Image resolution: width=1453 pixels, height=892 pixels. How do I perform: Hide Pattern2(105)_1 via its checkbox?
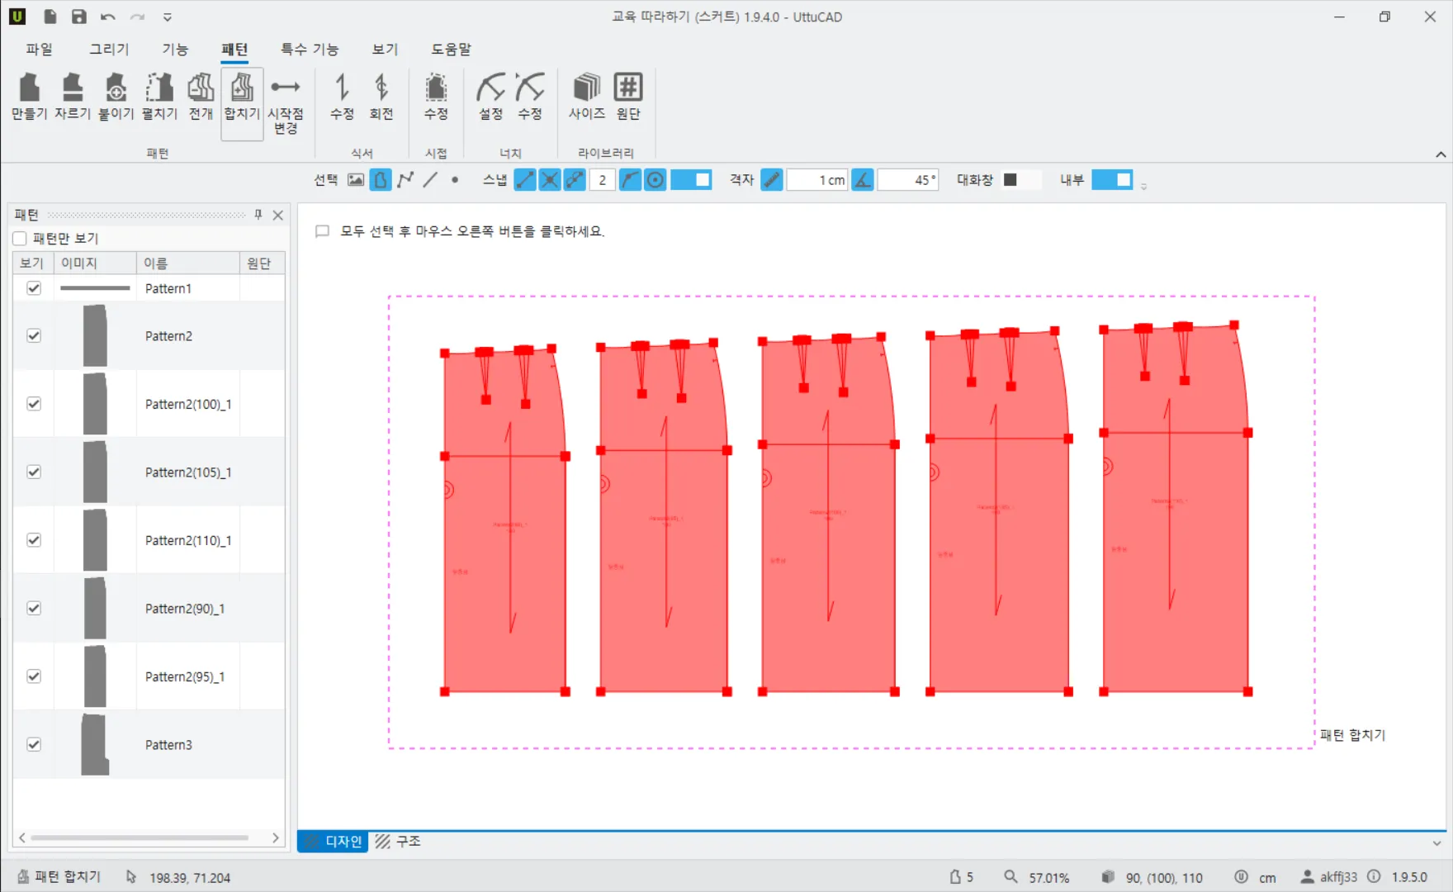pyautogui.click(x=34, y=472)
